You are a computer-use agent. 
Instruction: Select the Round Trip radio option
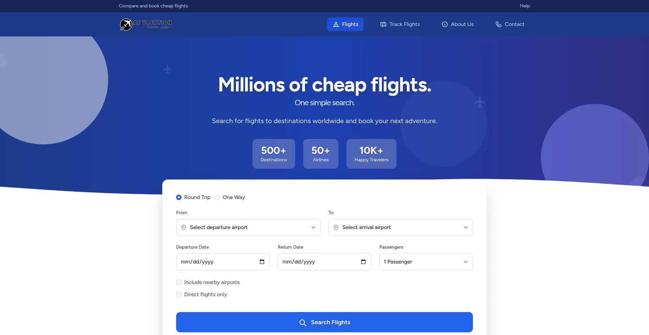pyautogui.click(x=179, y=197)
